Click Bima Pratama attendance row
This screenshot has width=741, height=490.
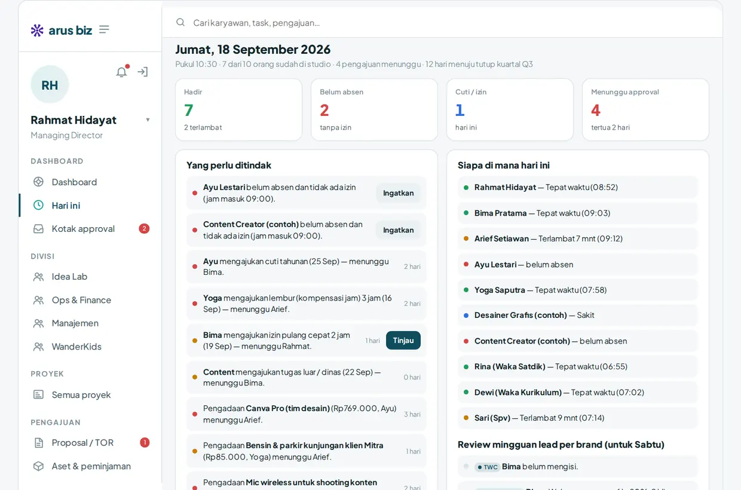[577, 213]
